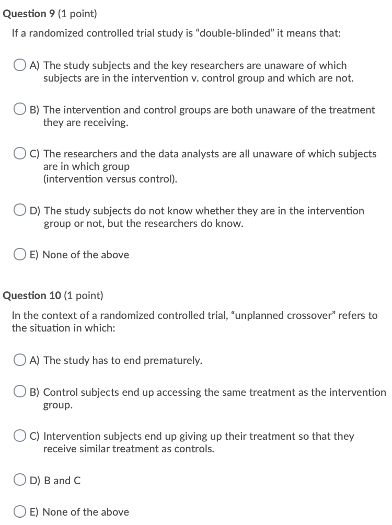This screenshot has height=525, width=392.
Task: Select option B for Question 9
Action: point(21,109)
